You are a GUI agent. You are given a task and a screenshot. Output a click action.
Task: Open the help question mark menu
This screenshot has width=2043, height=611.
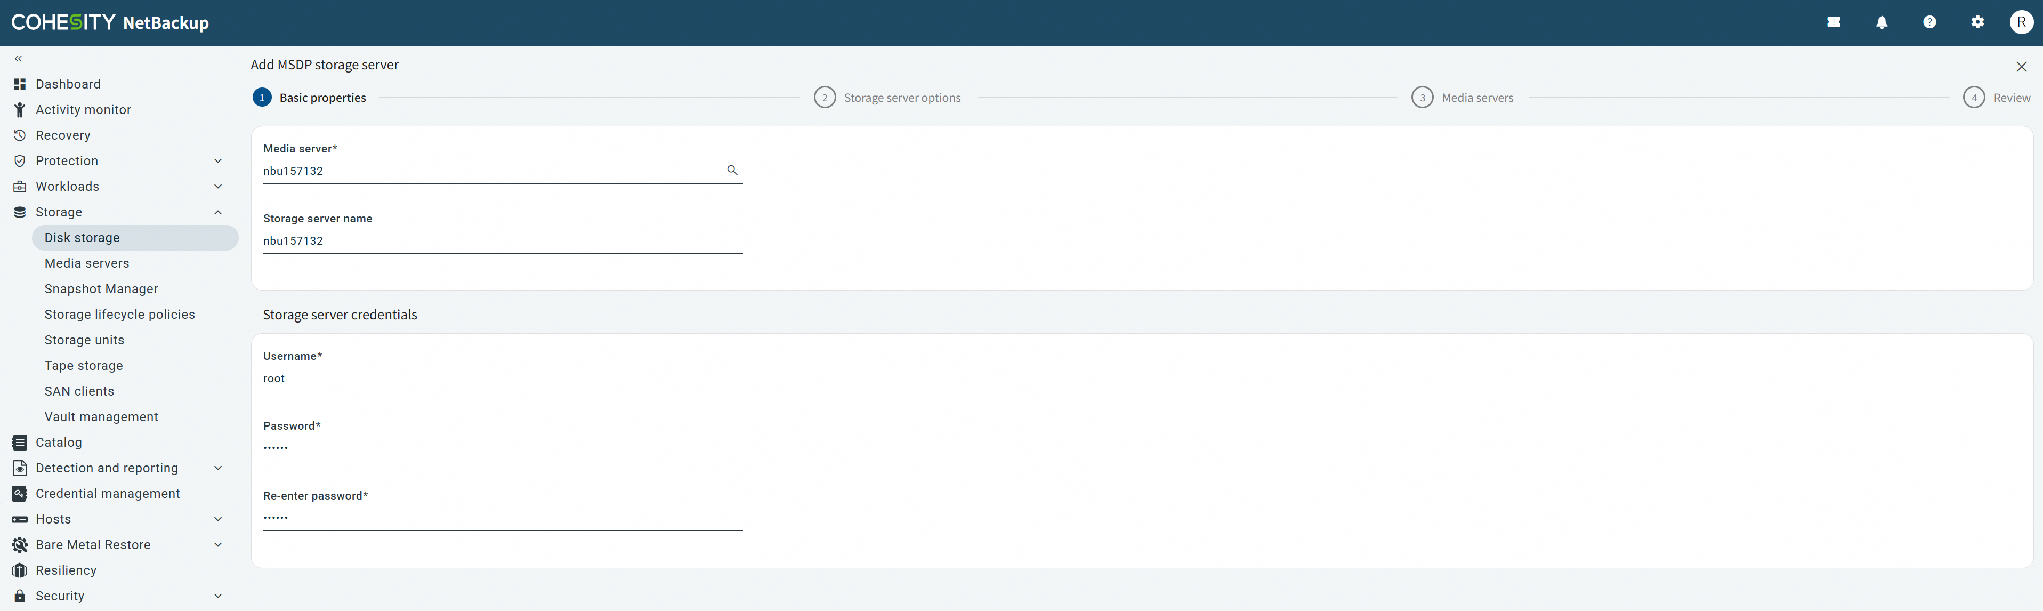[1929, 22]
